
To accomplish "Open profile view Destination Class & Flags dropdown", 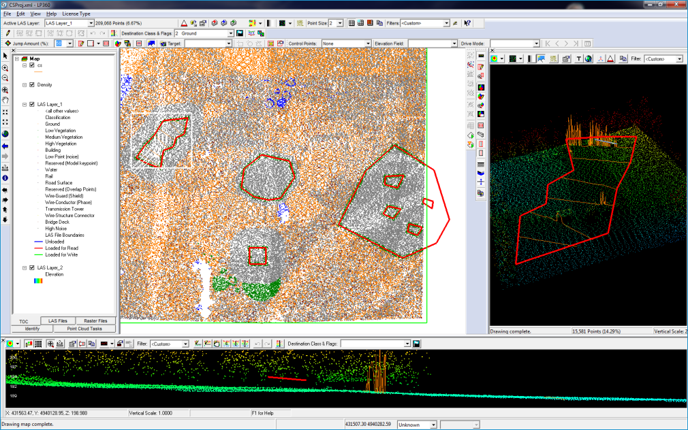I will (407, 344).
